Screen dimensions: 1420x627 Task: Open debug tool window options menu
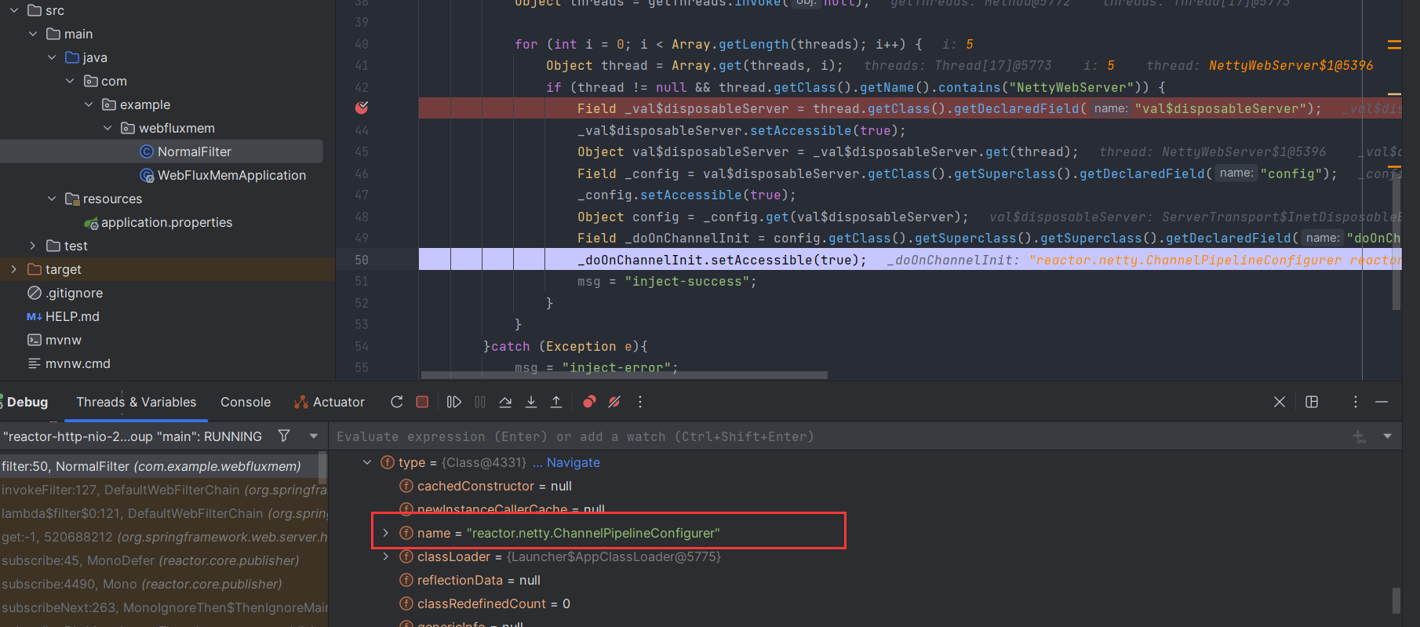pos(1356,402)
